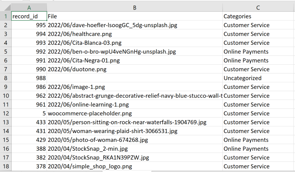Click row 12 header number

point(5,113)
